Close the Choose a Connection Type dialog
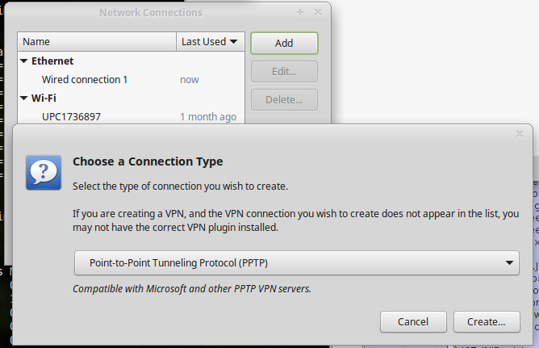539x348 pixels. point(520,134)
